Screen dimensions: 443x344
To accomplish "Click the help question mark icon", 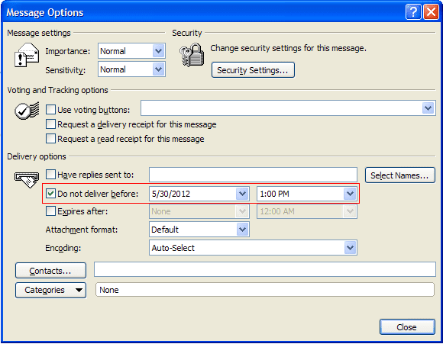I will 413,12.
